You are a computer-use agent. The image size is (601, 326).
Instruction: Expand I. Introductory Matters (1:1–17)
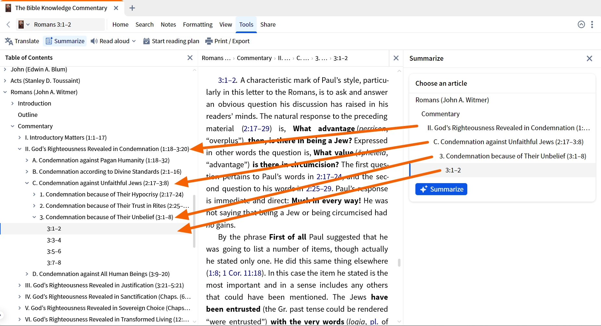point(19,137)
